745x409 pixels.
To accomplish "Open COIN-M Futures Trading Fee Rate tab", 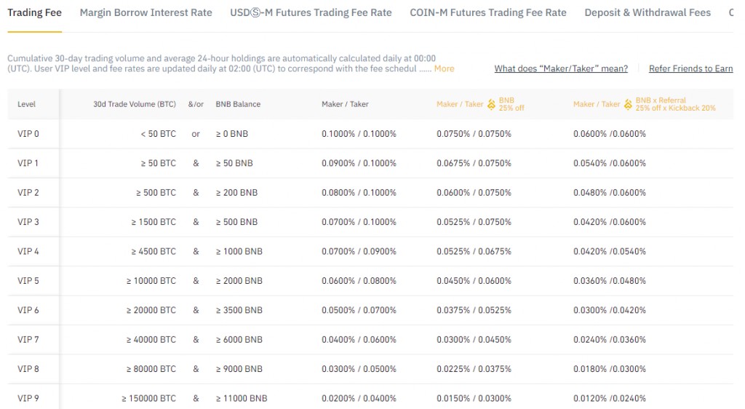I will 487,12.
